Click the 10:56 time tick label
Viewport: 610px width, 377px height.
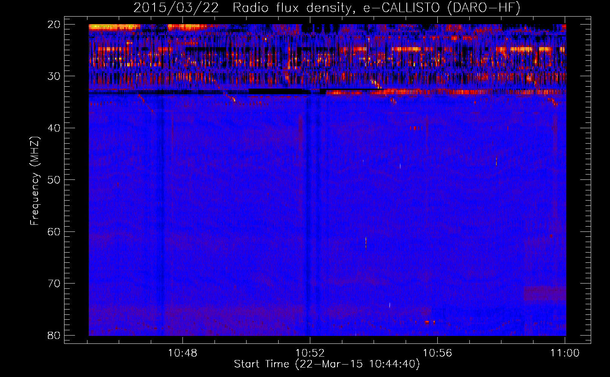437,353
